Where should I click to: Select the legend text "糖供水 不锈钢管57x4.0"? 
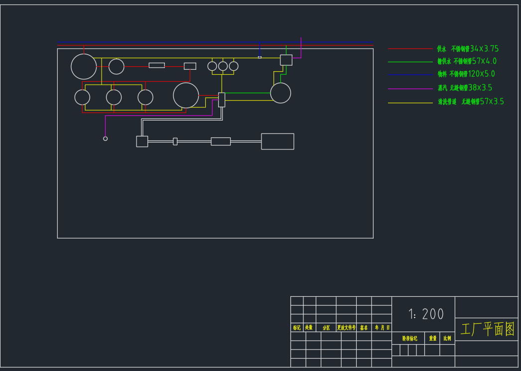(x=467, y=61)
